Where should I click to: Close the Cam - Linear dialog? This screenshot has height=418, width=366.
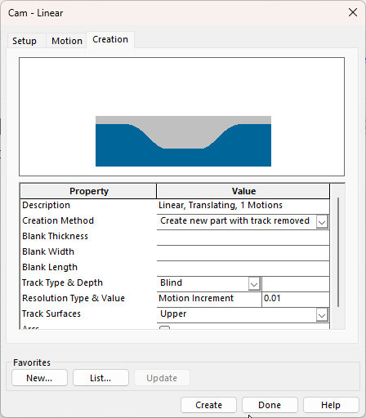353,12
